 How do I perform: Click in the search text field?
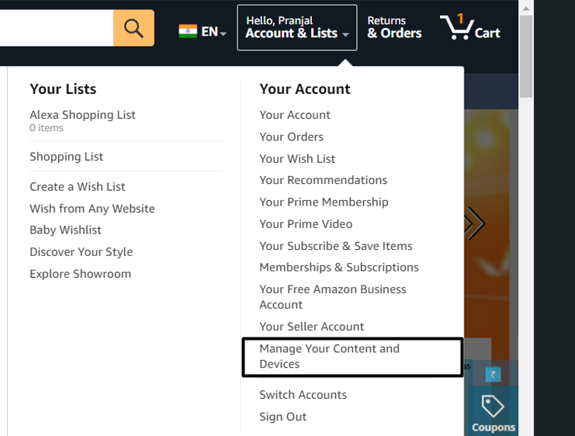[x=54, y=28]
